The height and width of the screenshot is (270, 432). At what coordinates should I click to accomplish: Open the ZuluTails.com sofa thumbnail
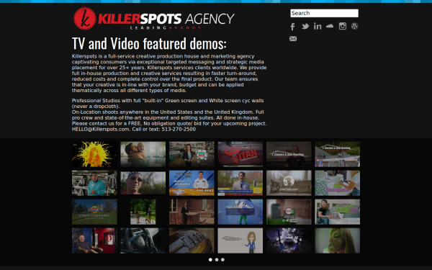[x=289, y=183]
